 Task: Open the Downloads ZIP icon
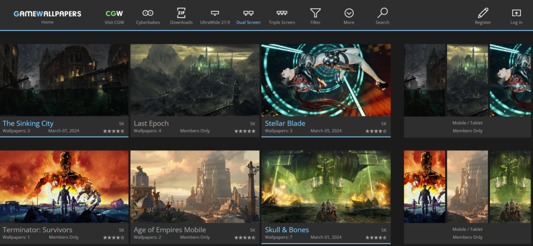coord(181,13)
